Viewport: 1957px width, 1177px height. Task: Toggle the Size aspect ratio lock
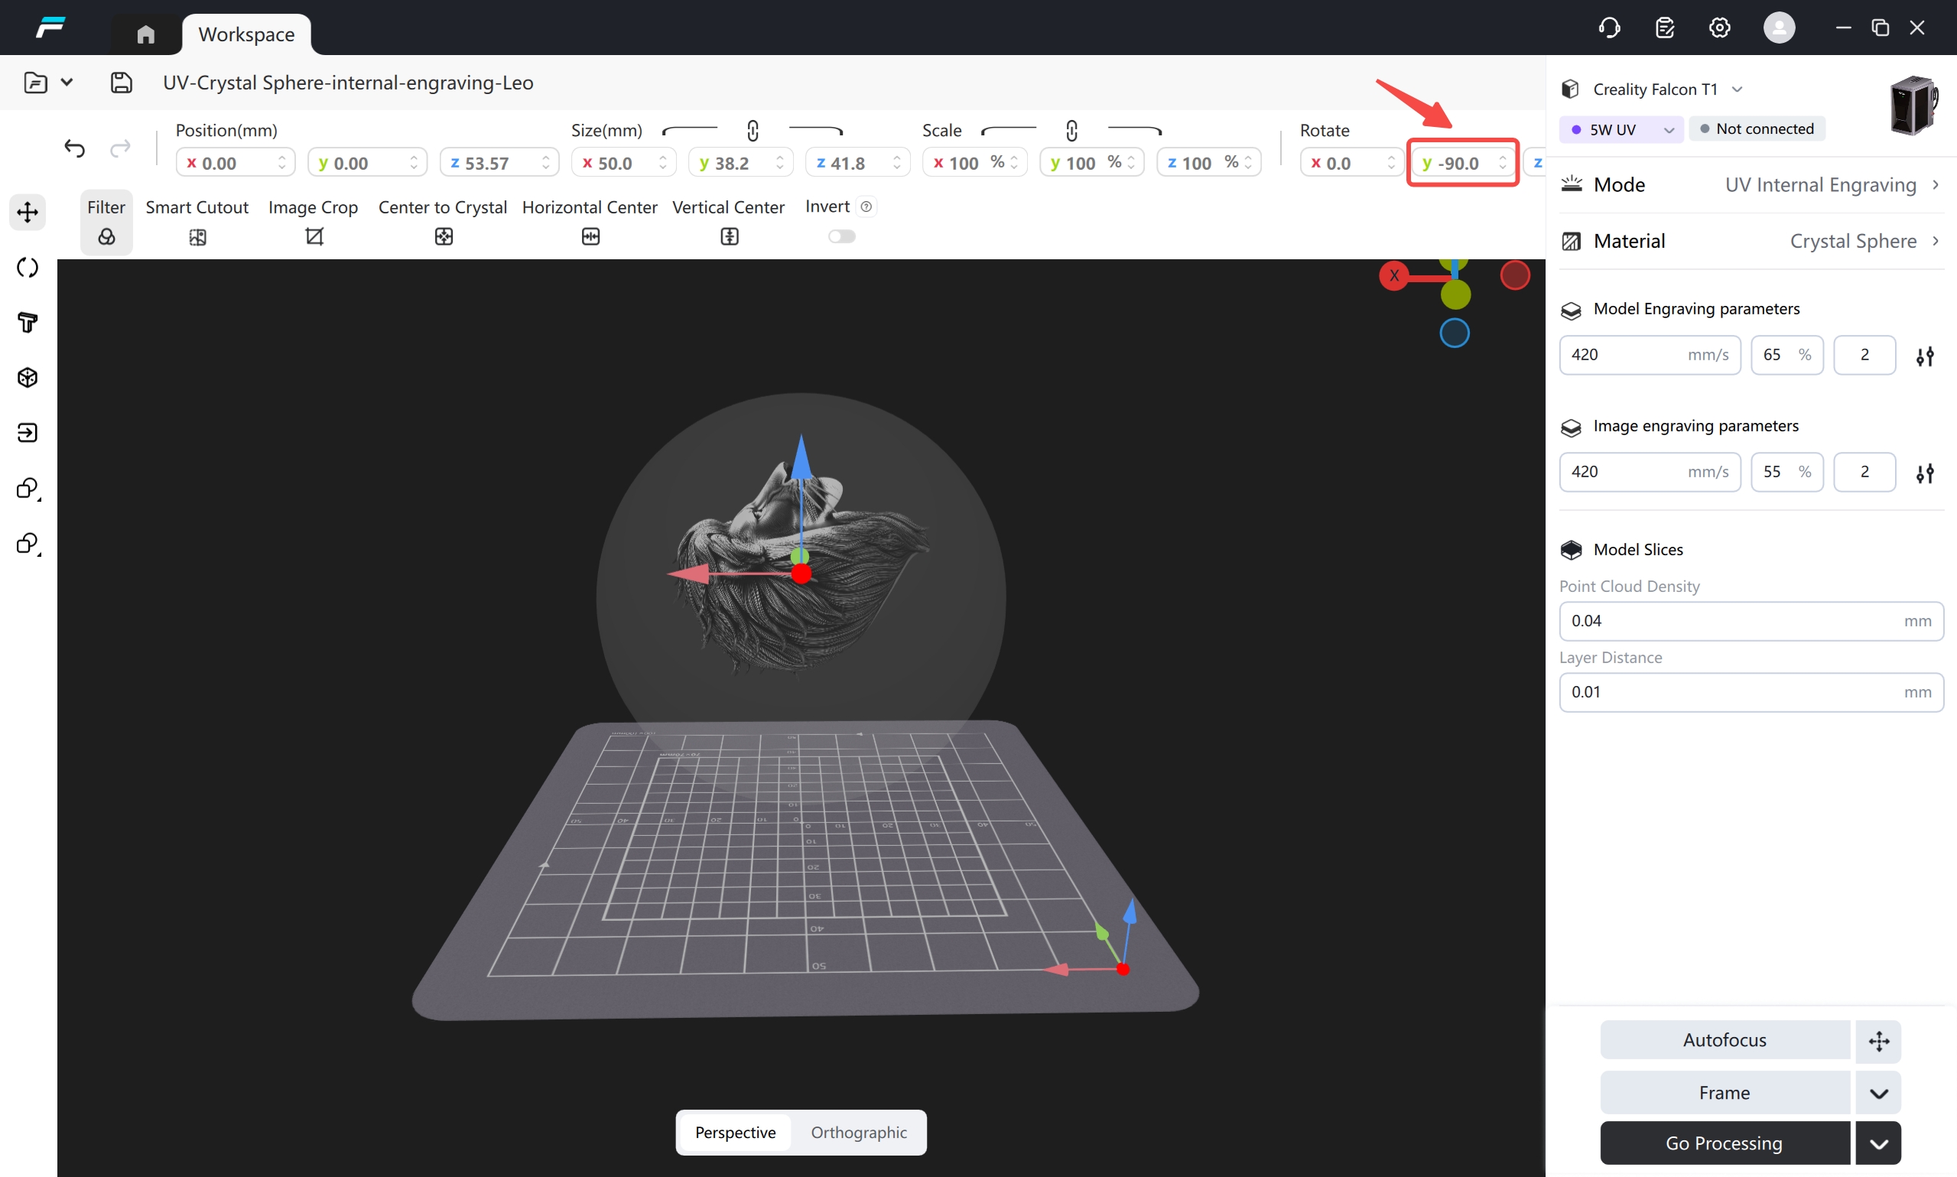point(753,130)
